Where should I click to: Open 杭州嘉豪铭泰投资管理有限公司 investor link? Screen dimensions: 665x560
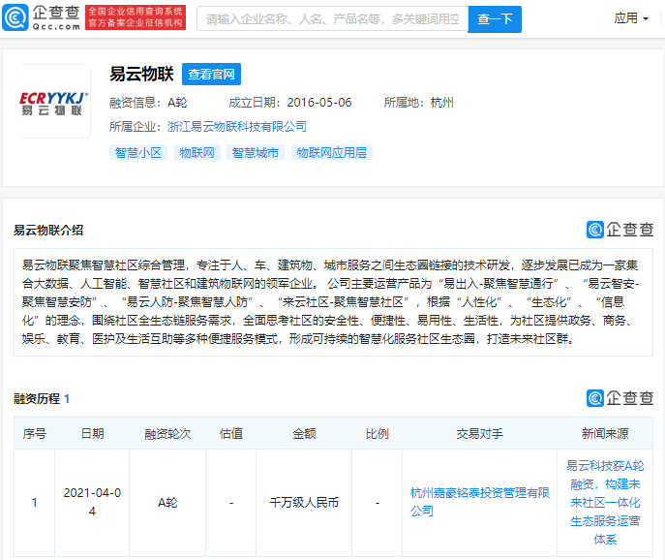pos(480,502)
